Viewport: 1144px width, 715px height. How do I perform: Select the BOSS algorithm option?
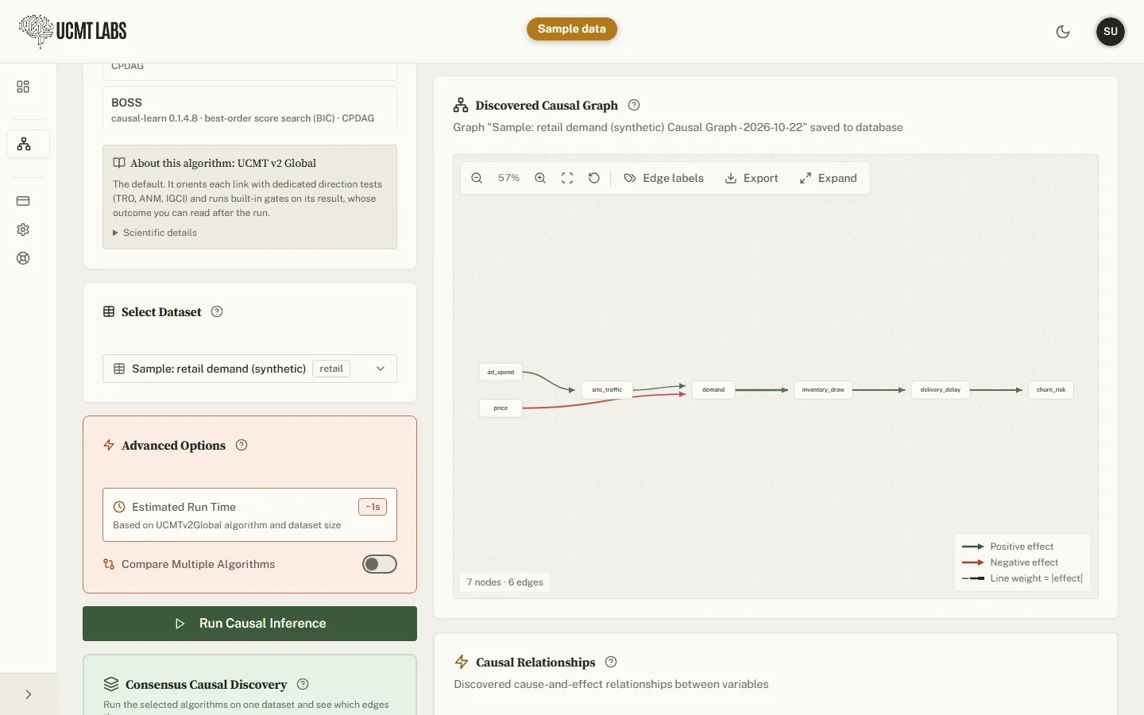click(249, 109)
